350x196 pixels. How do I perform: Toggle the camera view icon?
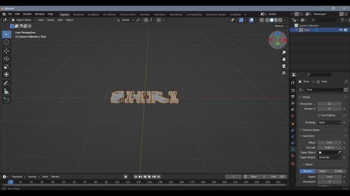tap(284, 66)
